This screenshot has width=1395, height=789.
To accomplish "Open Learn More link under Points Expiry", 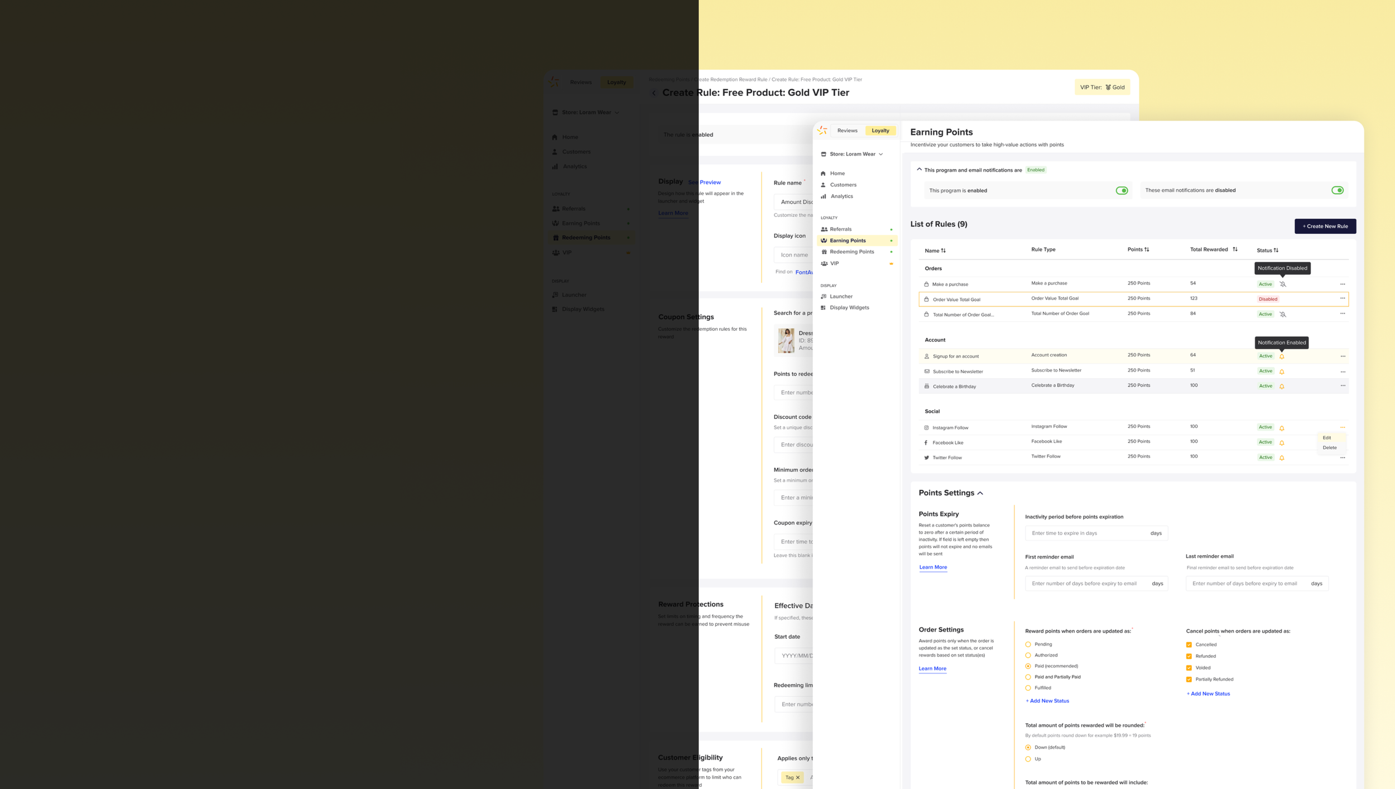I will [x=933, y=567].
